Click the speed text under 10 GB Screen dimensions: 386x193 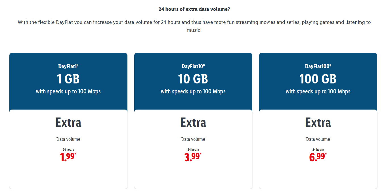click(x=193, y=91)
